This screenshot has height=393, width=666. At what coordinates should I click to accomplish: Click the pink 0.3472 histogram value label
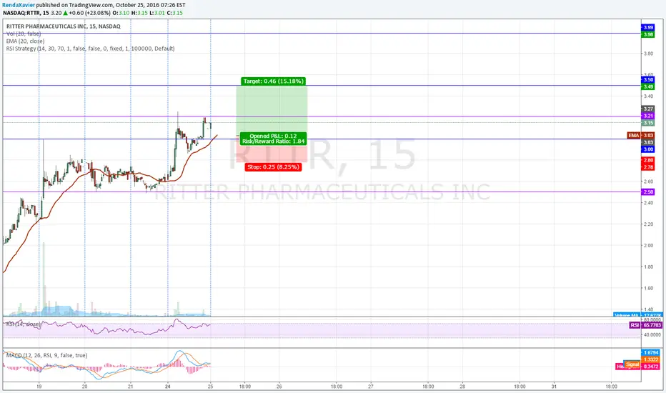(650, 367)
